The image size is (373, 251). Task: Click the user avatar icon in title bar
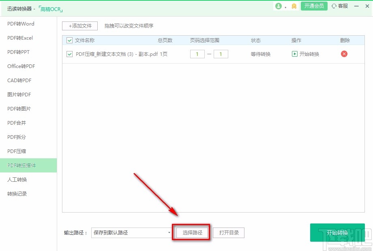(x=279, y=6)
